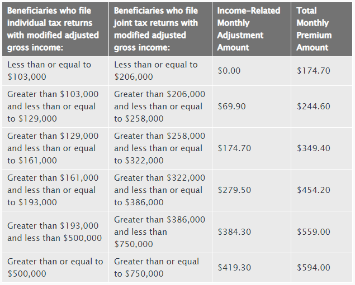Select the $454.20 total premium cell
The width and height of the screenshot is (355, 285).
(321, 190)
